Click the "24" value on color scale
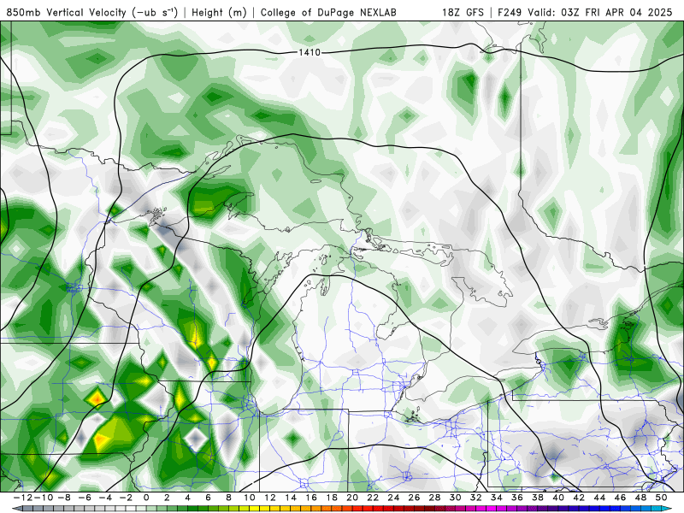The width and height of the screenshot is (684, 513). point(393,498)
